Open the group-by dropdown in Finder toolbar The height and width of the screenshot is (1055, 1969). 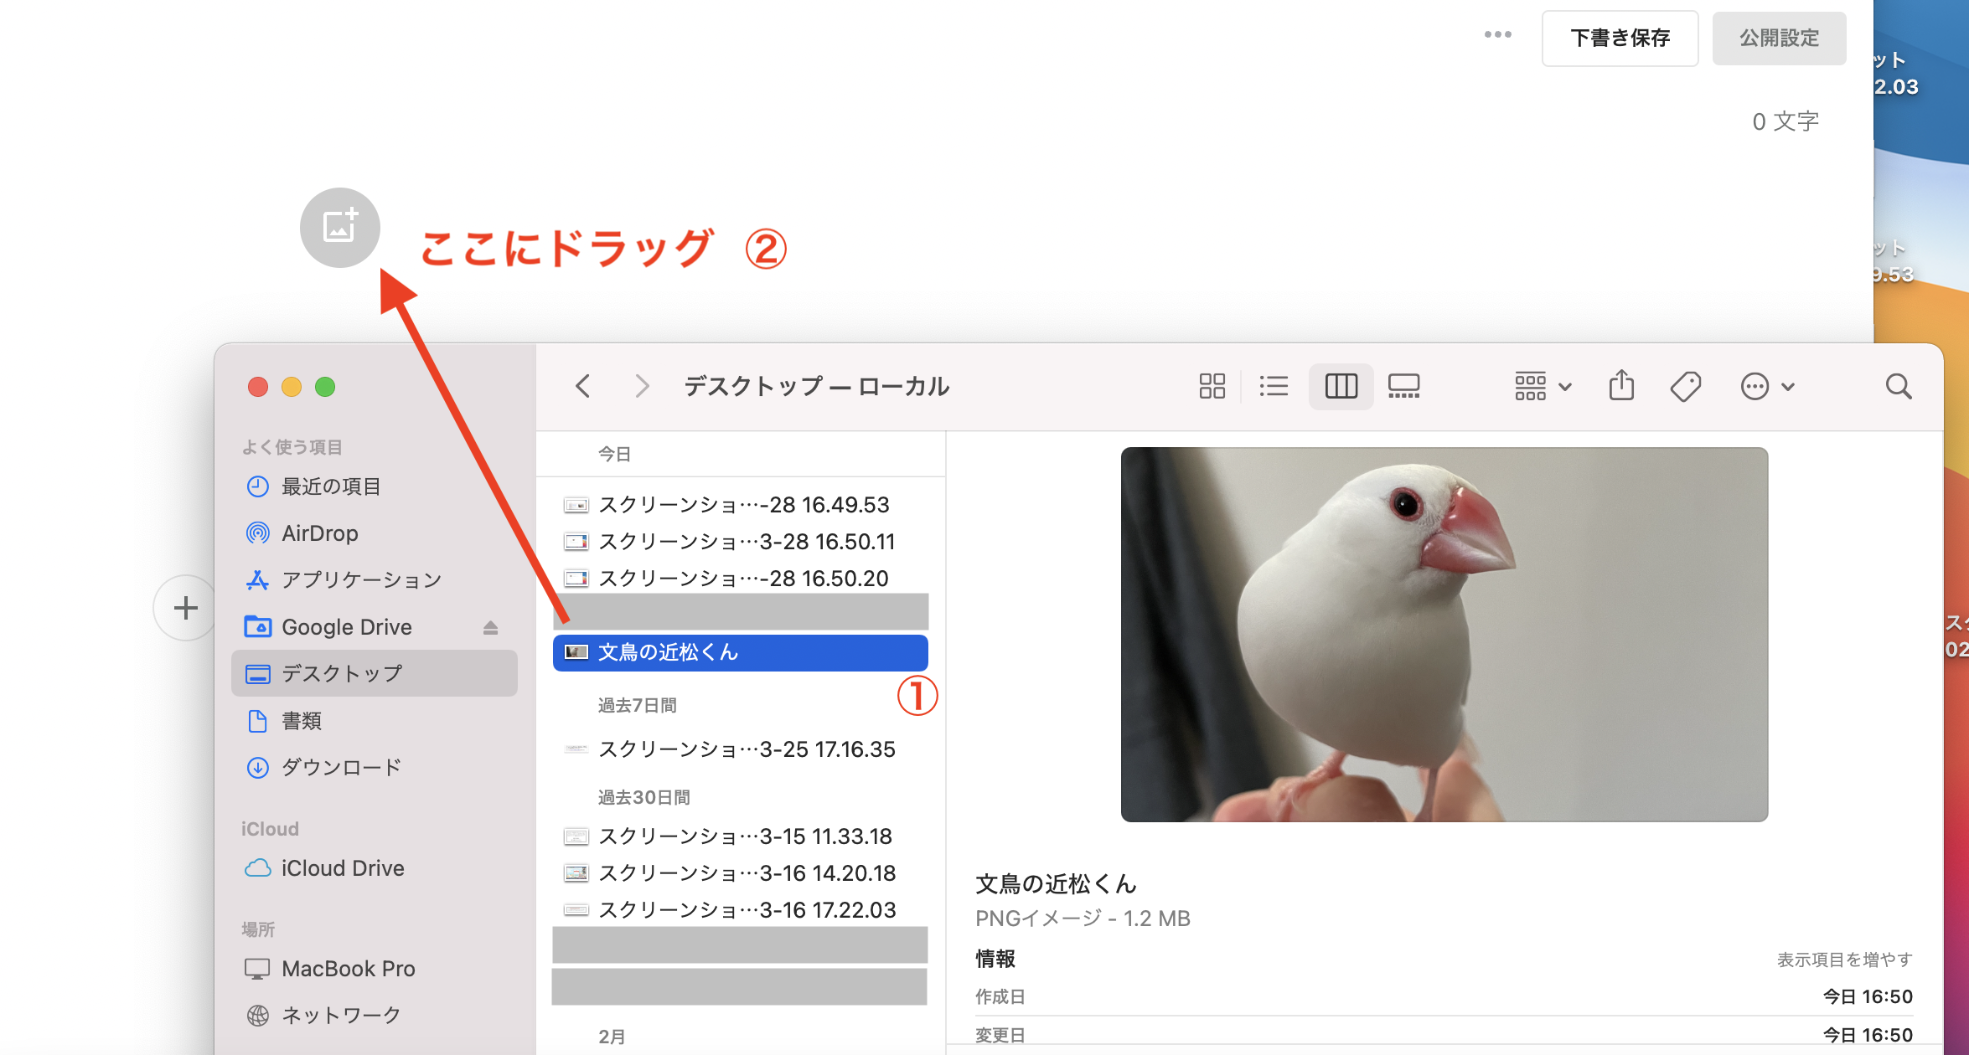point(1542,386)
